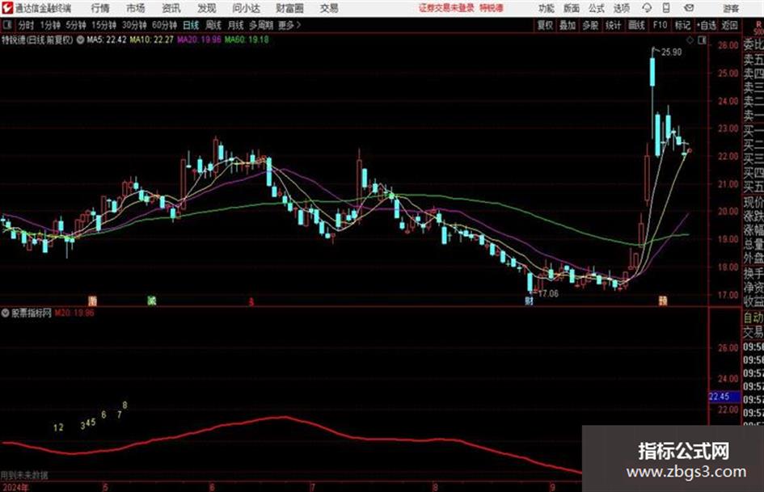The width and height of the screenshot is (764, 492).
Task: Open the 股票指标网 sub-indicator dropdown arrow
Action: click(x=6, y=313)
